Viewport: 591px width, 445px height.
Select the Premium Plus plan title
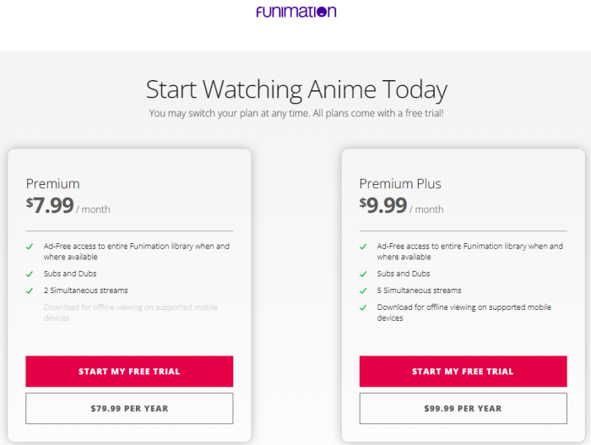(x=400, y=183)
